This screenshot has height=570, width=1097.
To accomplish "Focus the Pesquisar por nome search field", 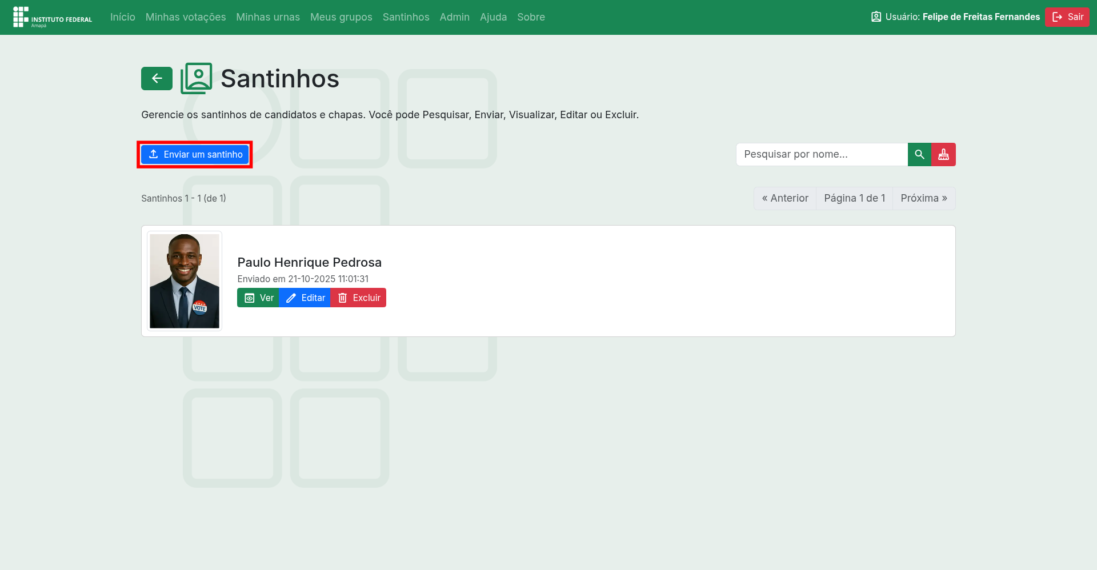I will coord(822,155).
